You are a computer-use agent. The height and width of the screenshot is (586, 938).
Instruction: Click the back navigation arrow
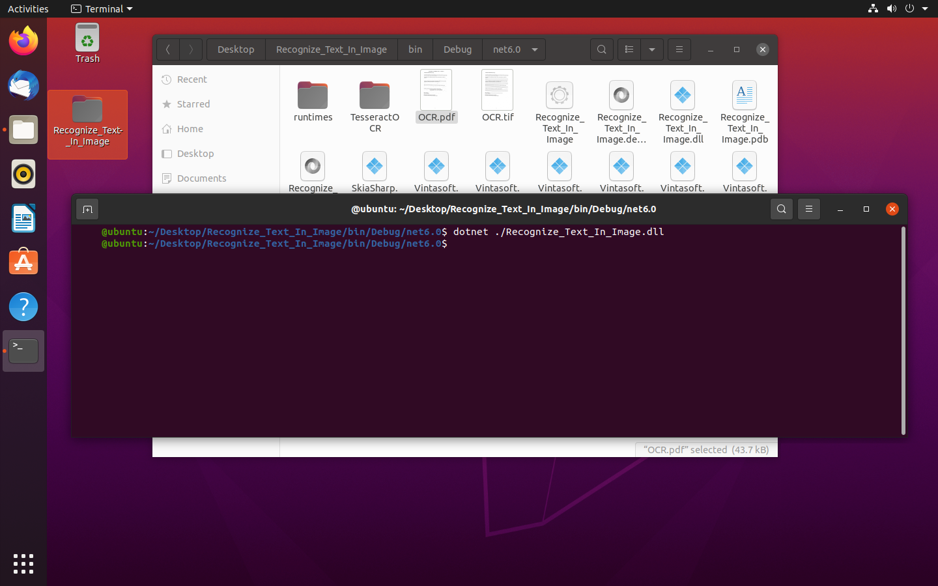point(168,49)
